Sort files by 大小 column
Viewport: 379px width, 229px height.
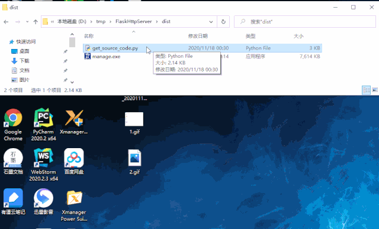tap(298, 36)
